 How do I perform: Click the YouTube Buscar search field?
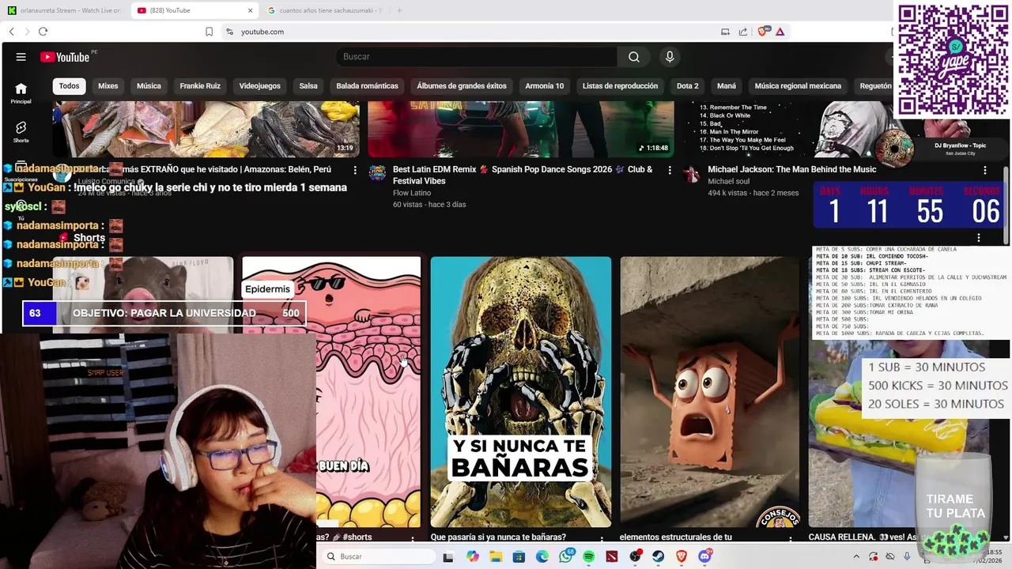477,57
